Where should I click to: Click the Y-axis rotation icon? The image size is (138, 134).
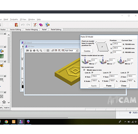pyautogui.click(x=103, y=61)
